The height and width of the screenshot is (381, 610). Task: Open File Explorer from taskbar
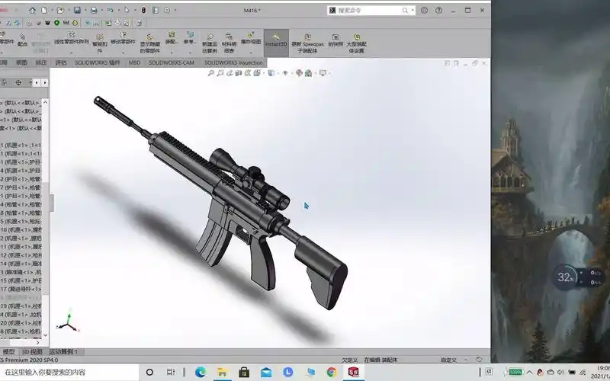coord(222,372)
